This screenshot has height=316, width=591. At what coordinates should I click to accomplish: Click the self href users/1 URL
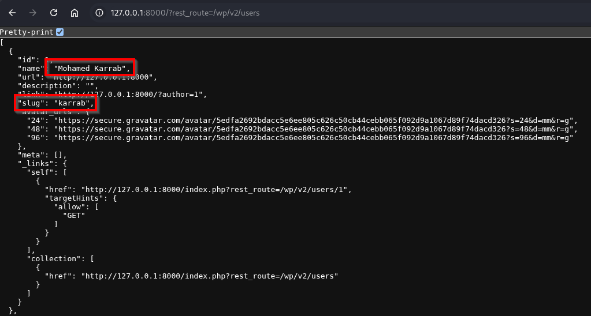click(x=215, y=190)
